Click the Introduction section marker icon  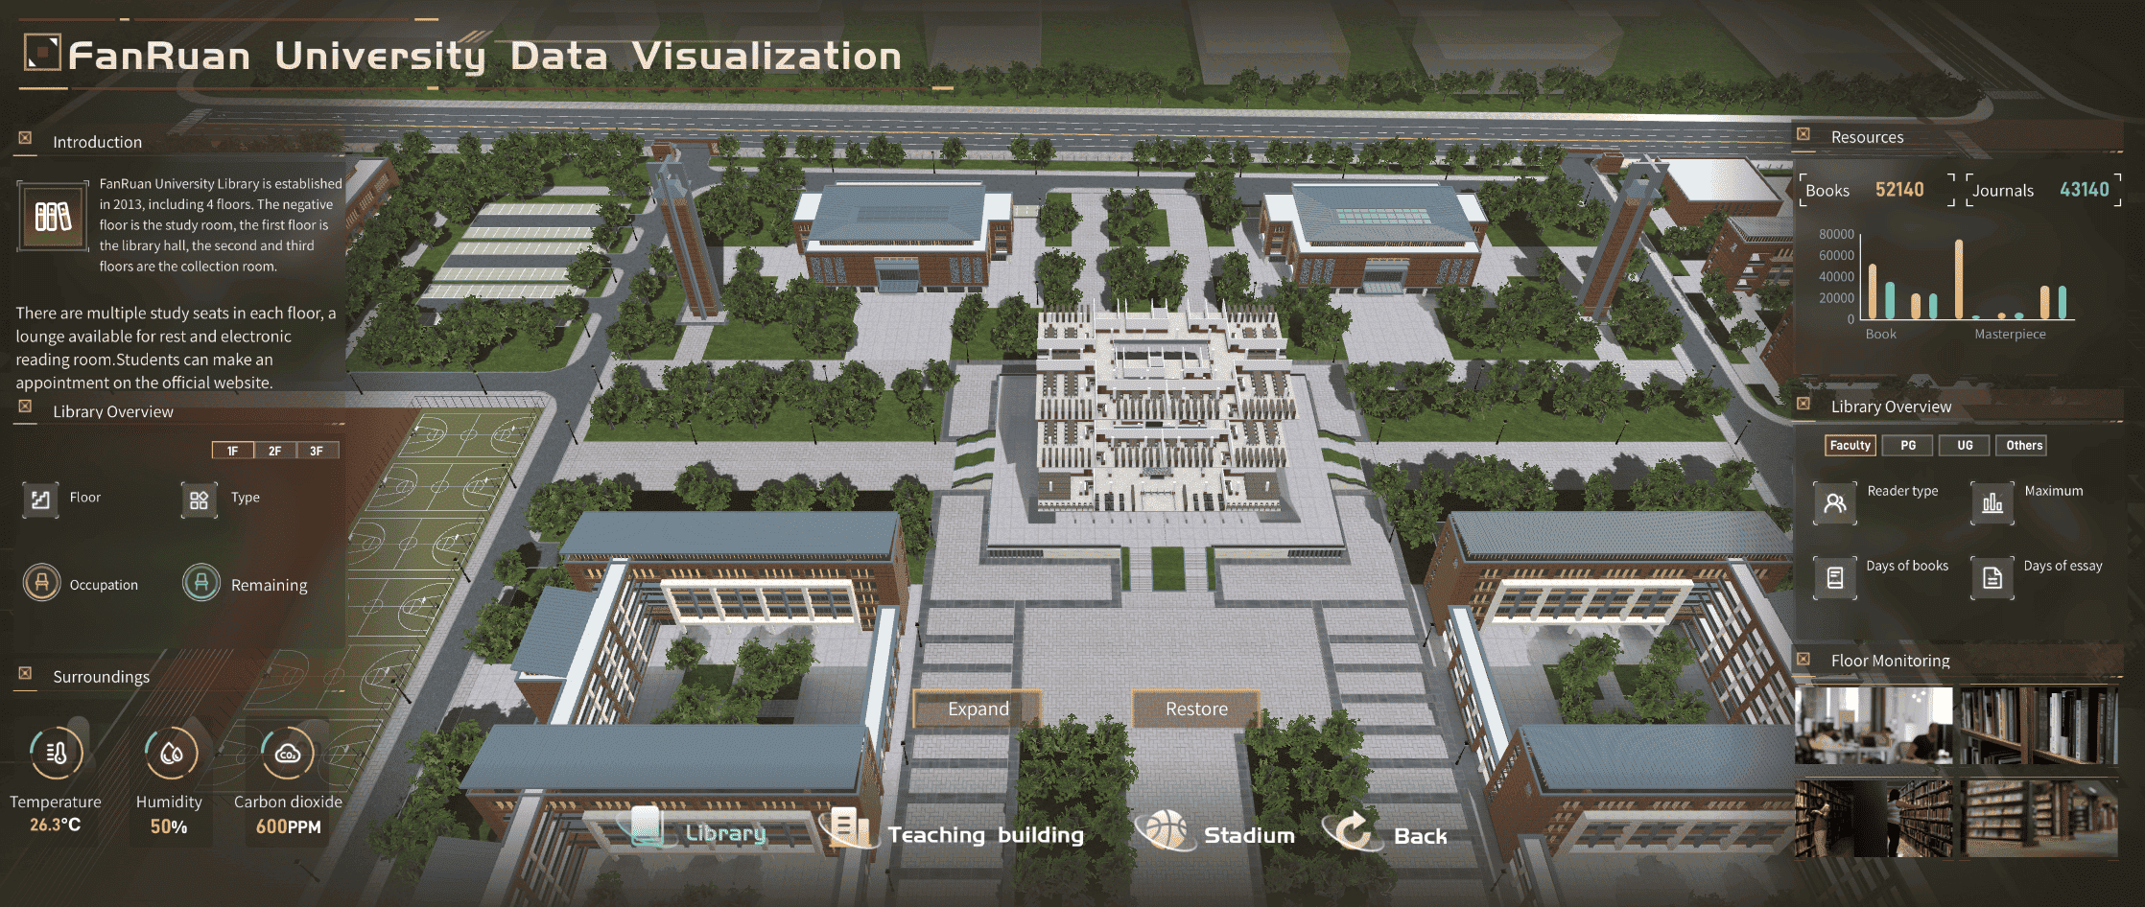pyautogui.click(x=26, y=138)
